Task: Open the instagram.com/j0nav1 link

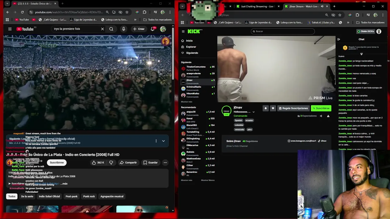Action: pos(302,141)
